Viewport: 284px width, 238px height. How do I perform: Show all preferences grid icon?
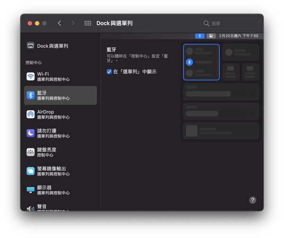88,23
